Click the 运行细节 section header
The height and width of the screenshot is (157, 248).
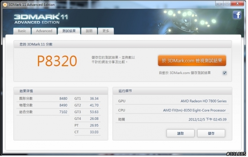(x=172, y=91)
